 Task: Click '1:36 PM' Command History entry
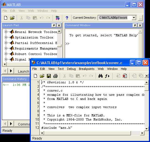tap(16, 85)
